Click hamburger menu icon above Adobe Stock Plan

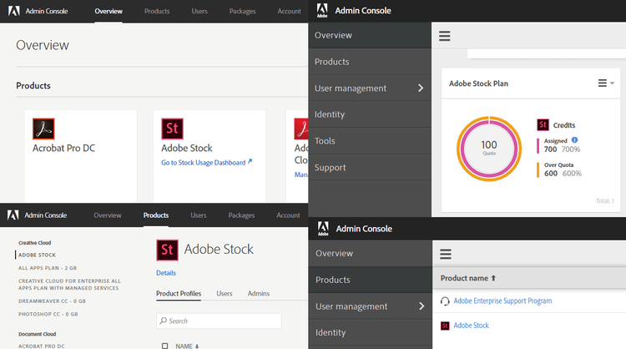point(445,36)
